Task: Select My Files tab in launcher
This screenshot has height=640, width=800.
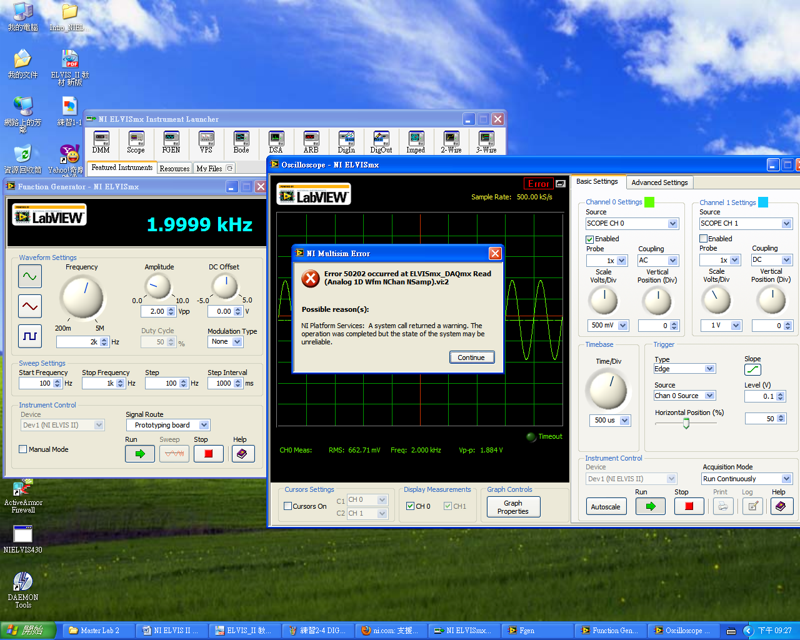Action: pyautogui.click(x=214, y=169)
